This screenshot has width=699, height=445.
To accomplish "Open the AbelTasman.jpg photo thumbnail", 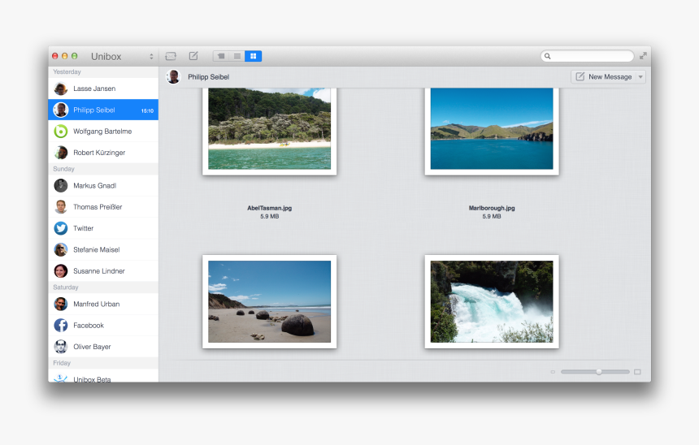I will (x=269, y=128).
